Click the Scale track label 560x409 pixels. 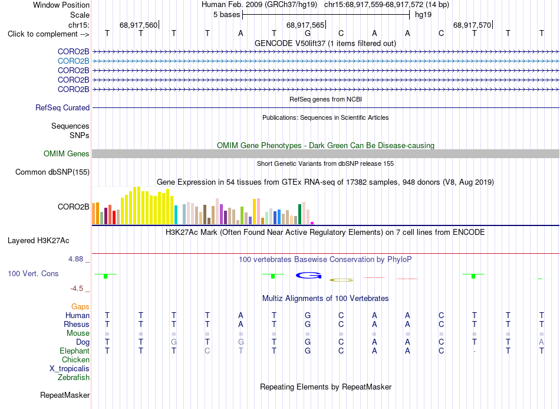click(x=80, y=15)
